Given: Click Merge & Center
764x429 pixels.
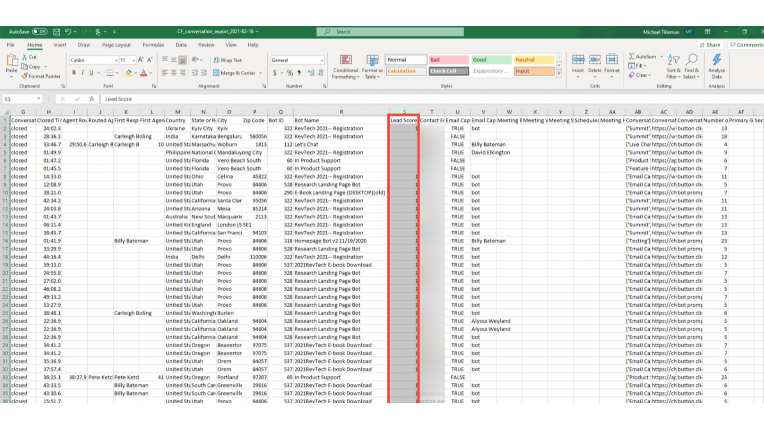Looking at the screenshot, I should 234,73.
